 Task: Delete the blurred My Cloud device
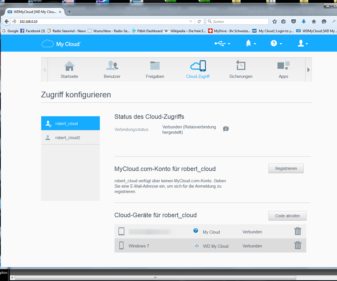coord(298,231)
